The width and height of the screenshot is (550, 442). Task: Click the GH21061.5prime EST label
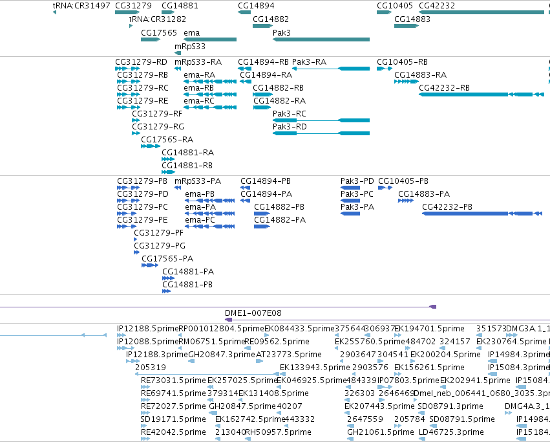coord(381,432)
